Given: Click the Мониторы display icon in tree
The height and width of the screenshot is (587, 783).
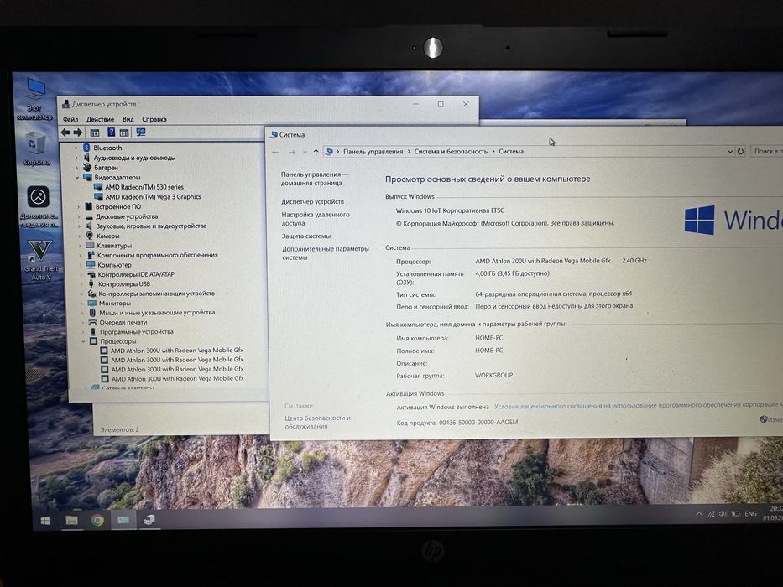Looking at the screenshot, I should click(91, 304).
